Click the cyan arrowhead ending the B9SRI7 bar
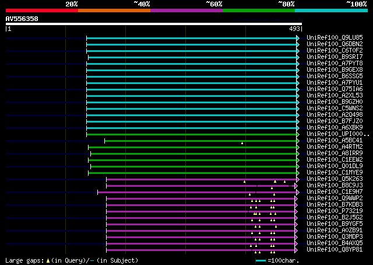This screenshot has width=373, height=265. (x=298, y=57)
